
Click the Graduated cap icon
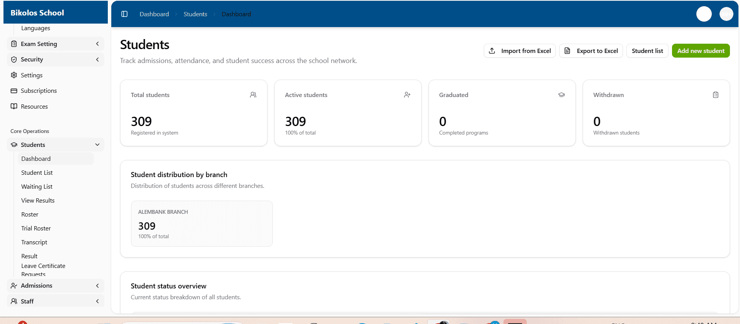[x=561, y=95]
